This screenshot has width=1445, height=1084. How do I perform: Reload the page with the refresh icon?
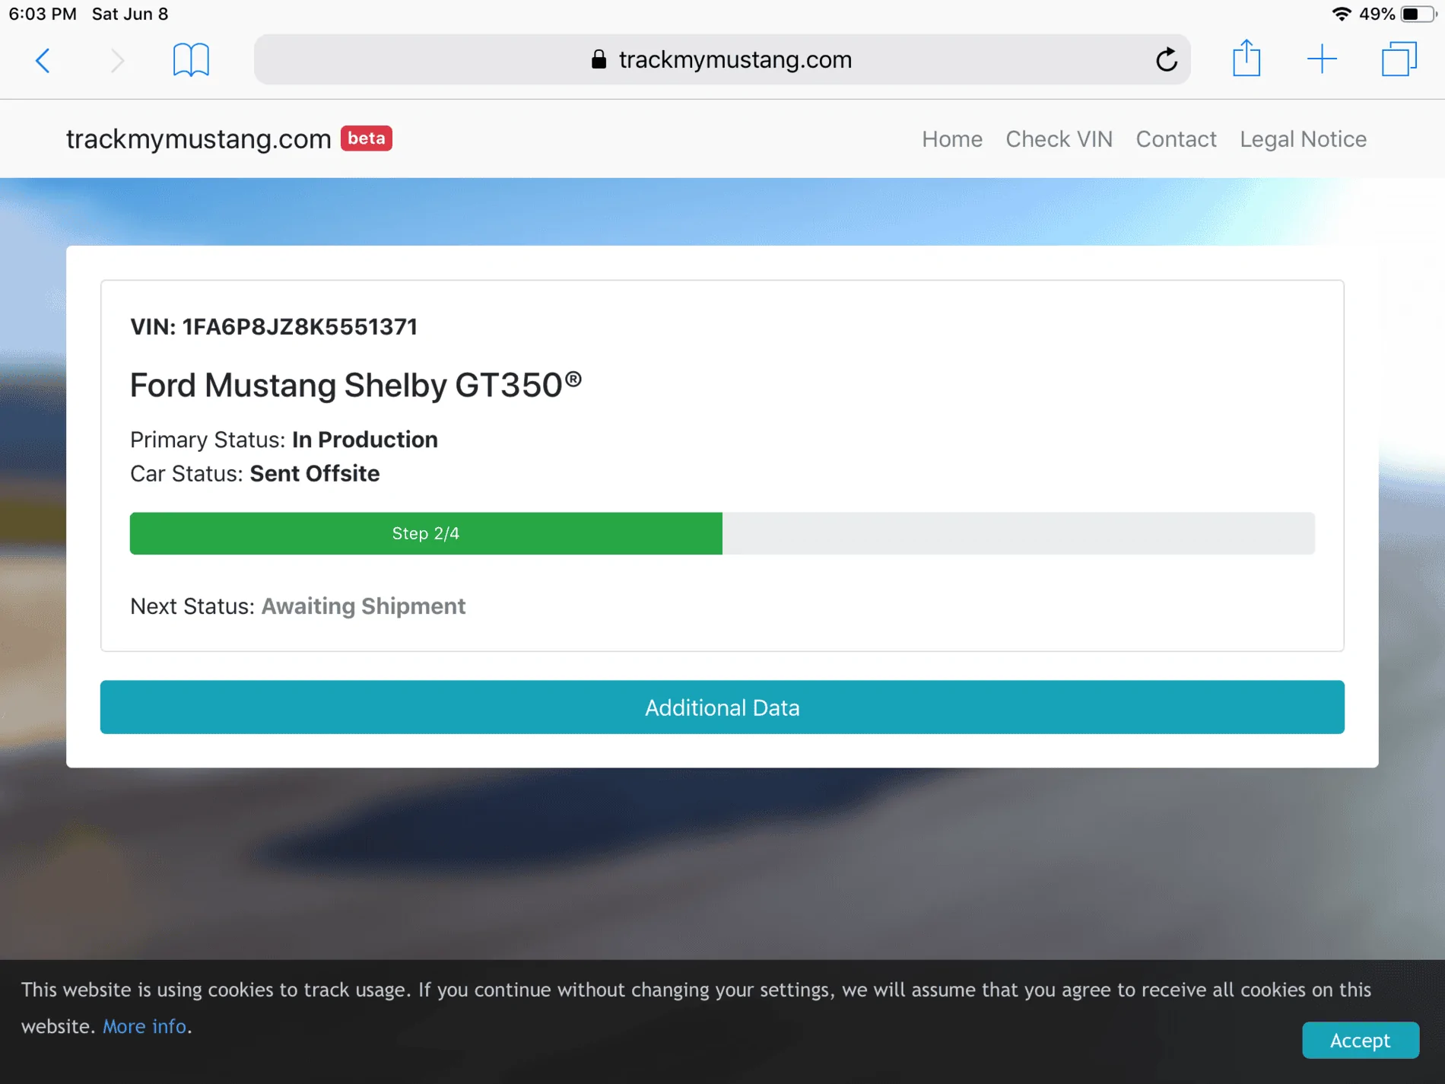tap(1166, 59)
